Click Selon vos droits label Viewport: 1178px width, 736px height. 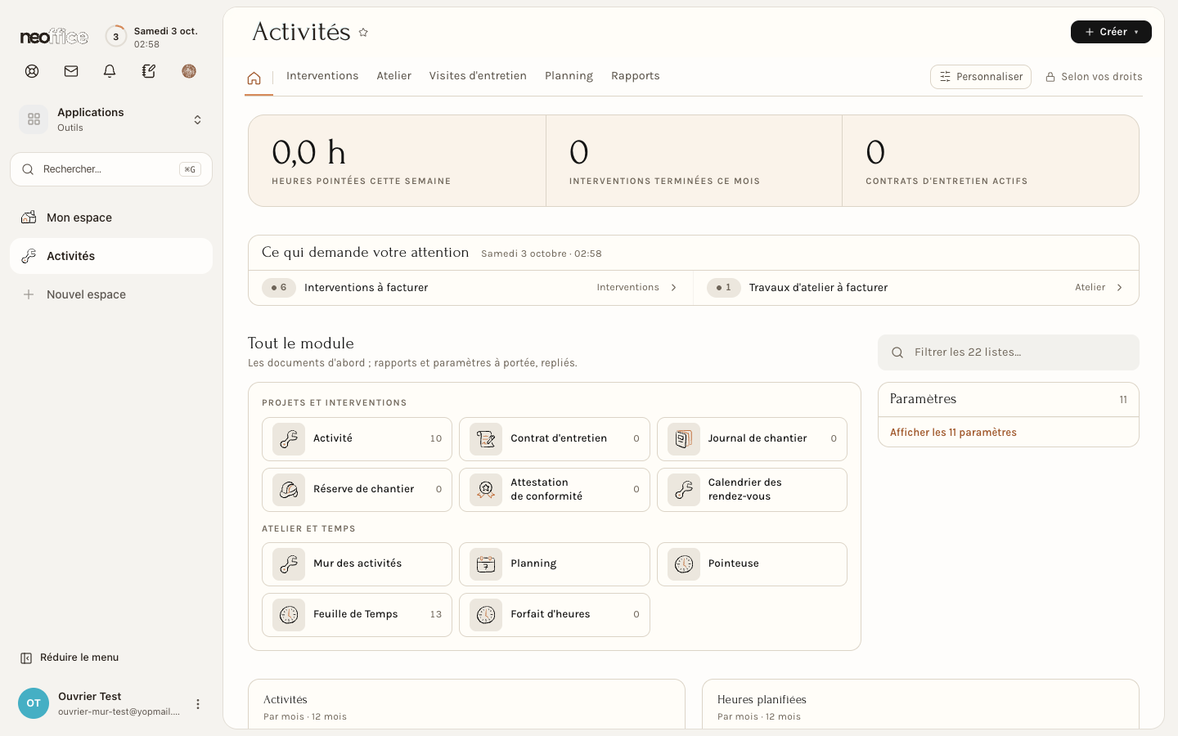click(x=1094, y=77)
